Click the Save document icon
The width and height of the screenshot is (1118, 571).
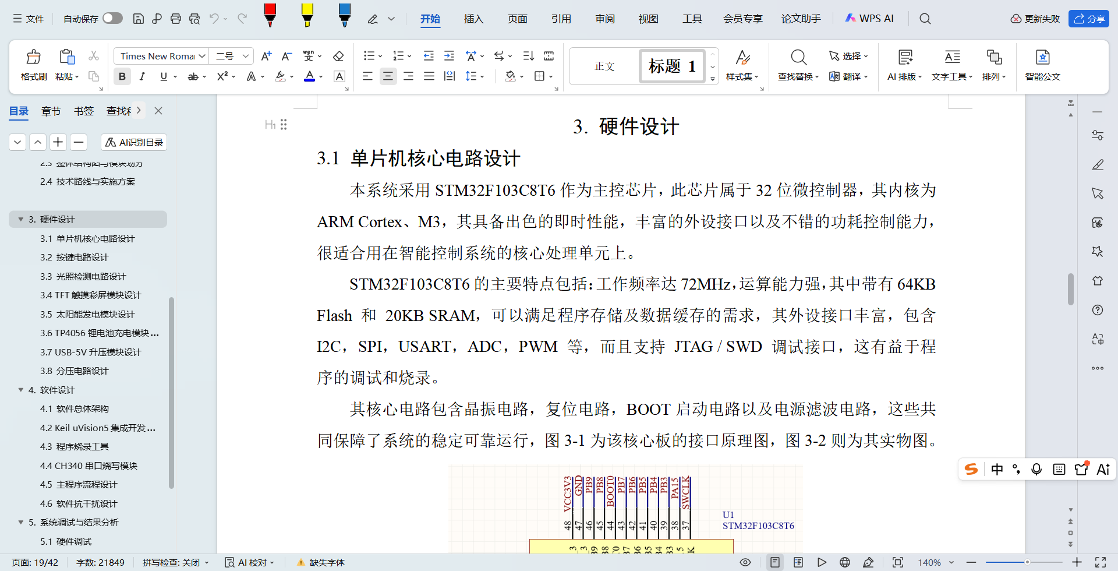139,19
